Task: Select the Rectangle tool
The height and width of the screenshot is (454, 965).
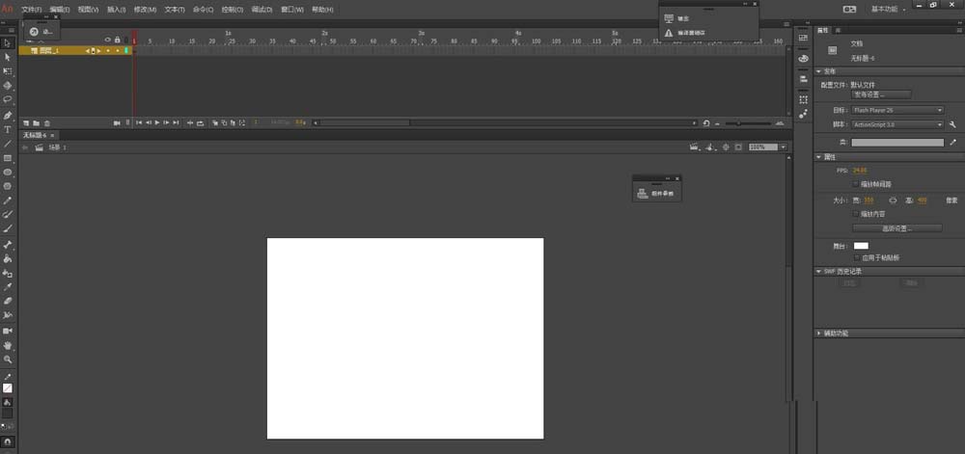Action: pos(8,158)
